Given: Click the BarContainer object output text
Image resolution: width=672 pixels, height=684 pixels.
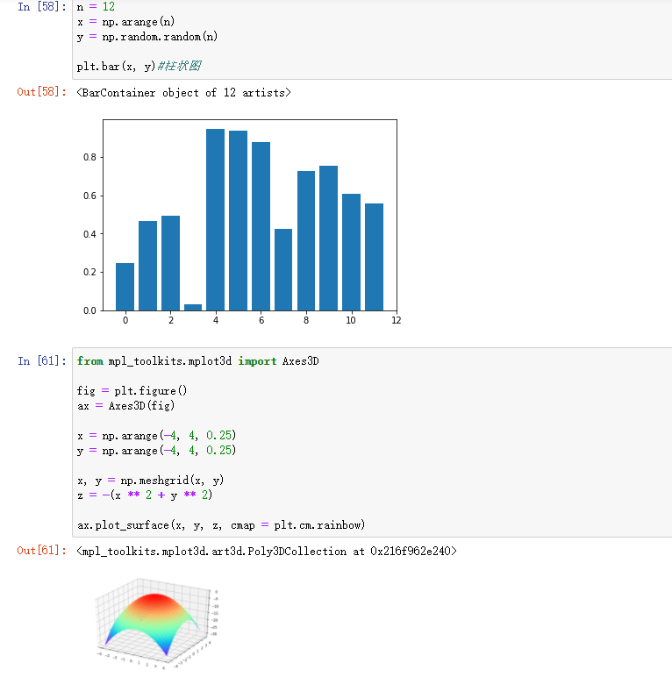Looking at the screenshot, I should click(x=183, y=92).
